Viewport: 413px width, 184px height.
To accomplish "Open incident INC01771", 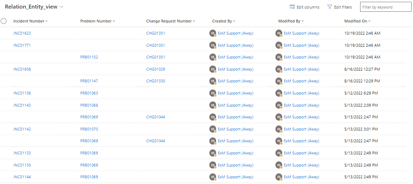I will 22,45.
